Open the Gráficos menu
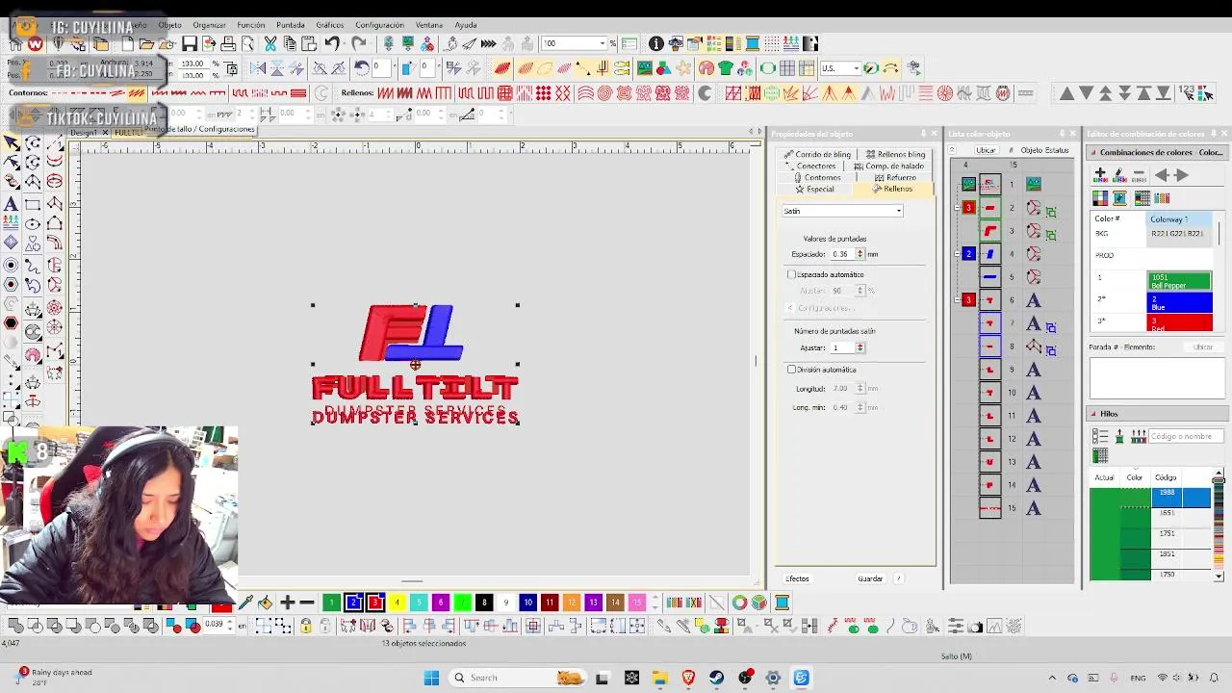This screenshot has height=693, width=1232. point(330,25)
